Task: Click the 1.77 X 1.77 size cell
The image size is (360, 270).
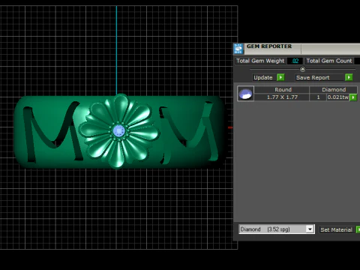Action: click(282, 97)
